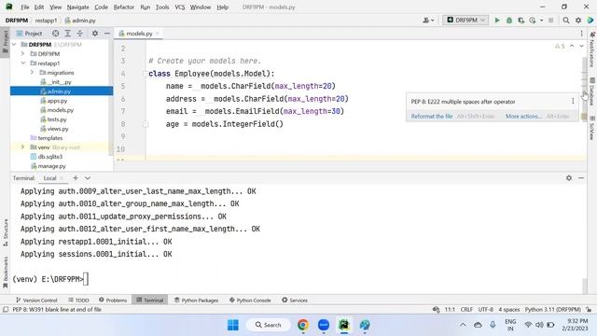597x336 pixels.
Task: Click More actions link in tooltip
Action: click(523, 116)
